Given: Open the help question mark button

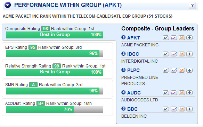Looking at the screenshot, I should [192, 6].
